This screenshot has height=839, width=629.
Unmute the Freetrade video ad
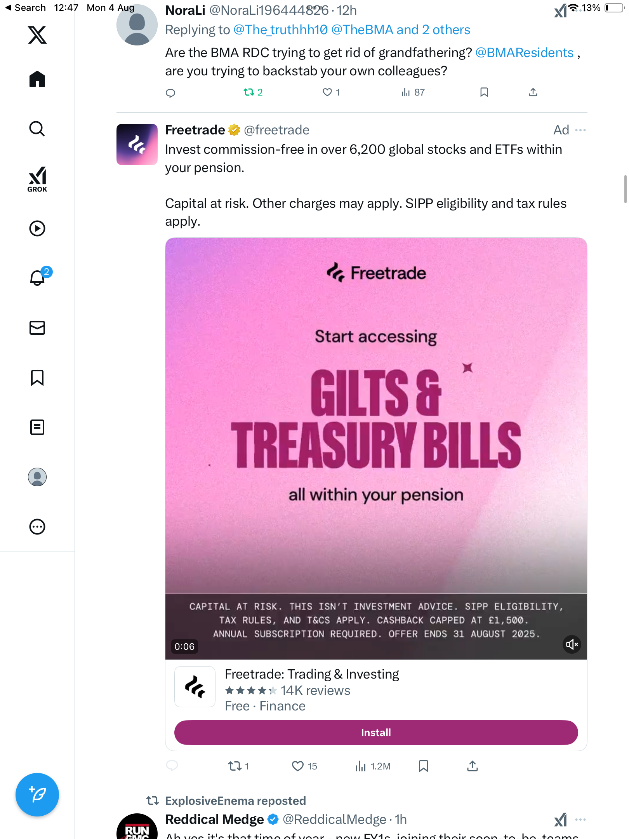point(572,645)
